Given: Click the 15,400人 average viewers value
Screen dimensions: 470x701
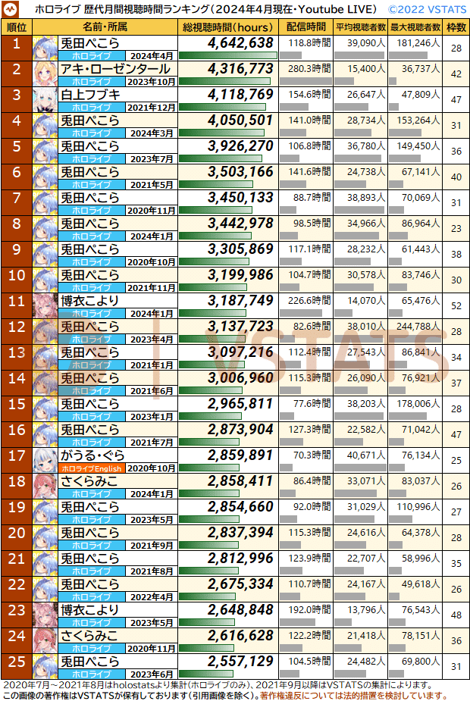Looking at the screenshot, I should tap(366, 69).
